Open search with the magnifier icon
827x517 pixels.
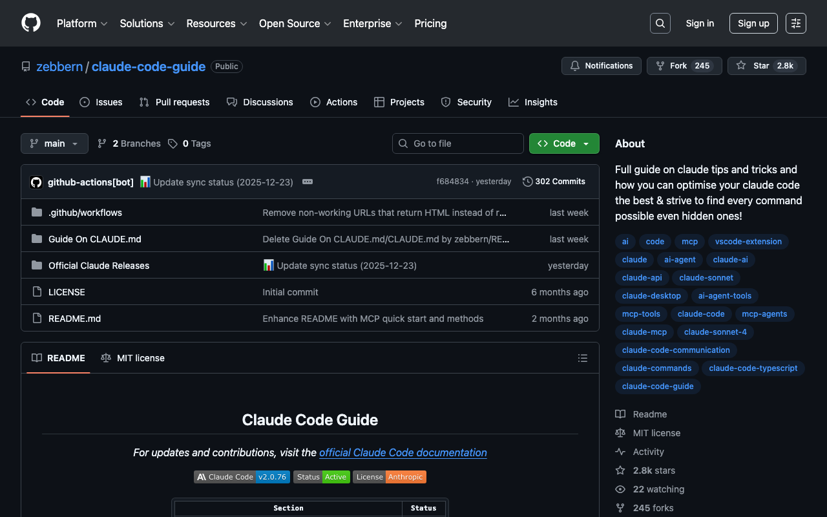[660, 23]
